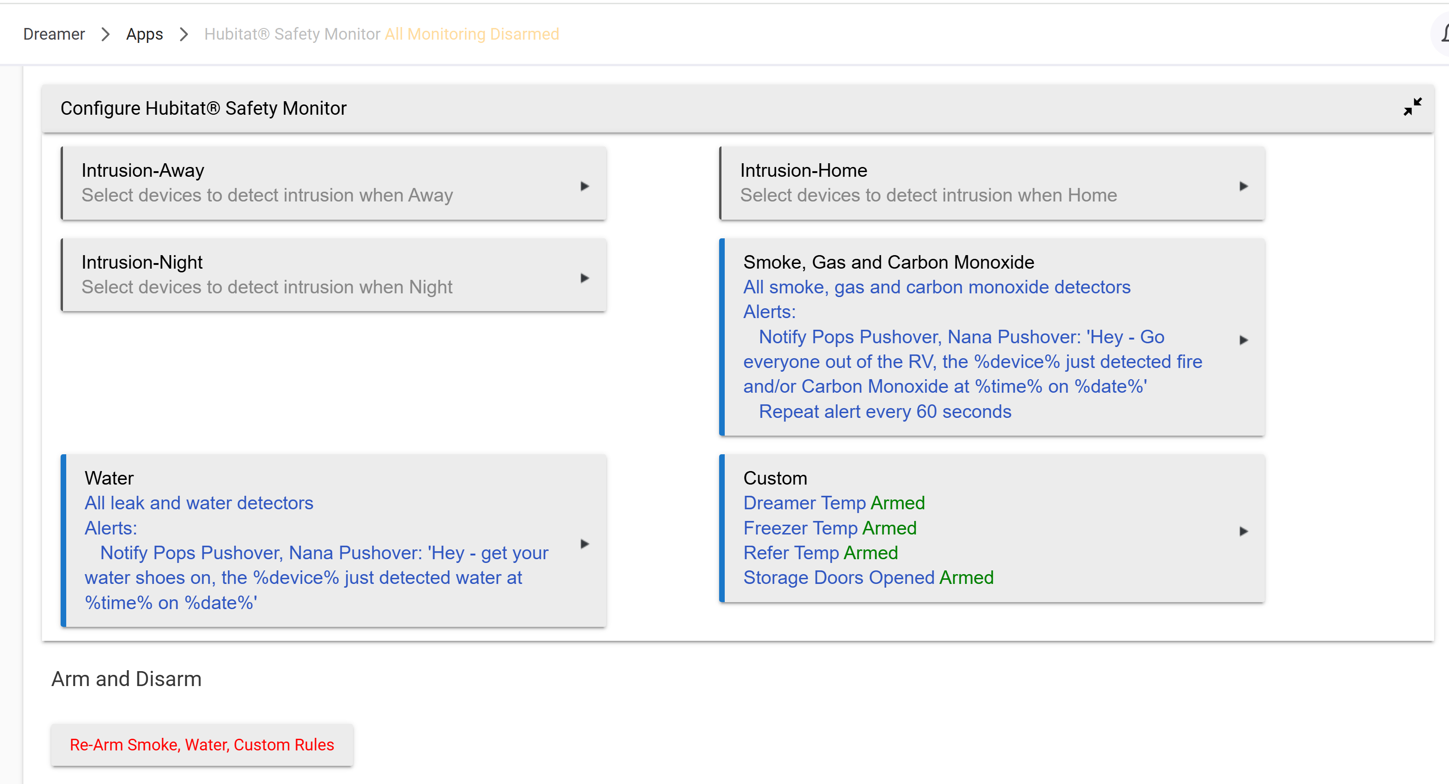1449x784 pixels.
Task: Open Smoke, Gas and Carbon Monoxide arrow
Action: click(x=1243, y=340)
